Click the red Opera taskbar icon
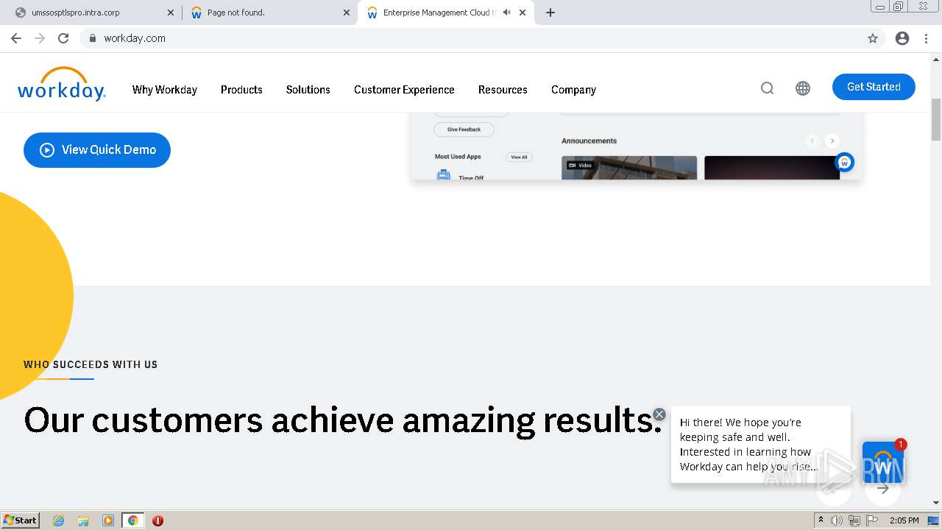Viewport: 942px width, 530px height. tap(157, 520)
